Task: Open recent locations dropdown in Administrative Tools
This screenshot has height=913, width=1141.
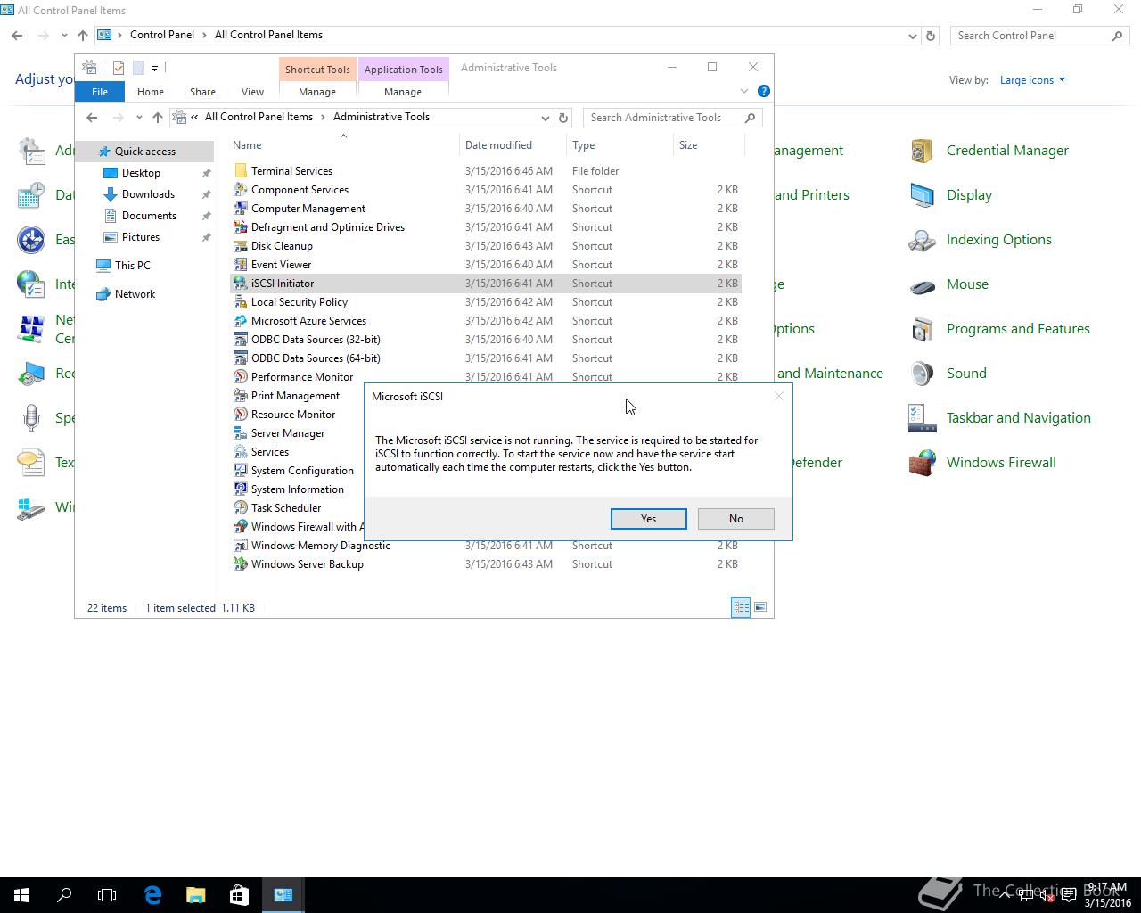Action: point(139,118)
